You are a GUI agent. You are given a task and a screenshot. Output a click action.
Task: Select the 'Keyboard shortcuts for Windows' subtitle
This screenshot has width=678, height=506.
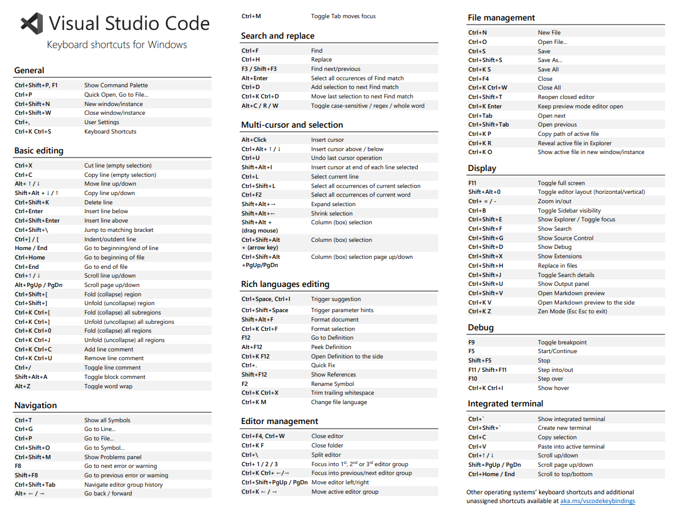pyautogui.click(x=117, y=45)
